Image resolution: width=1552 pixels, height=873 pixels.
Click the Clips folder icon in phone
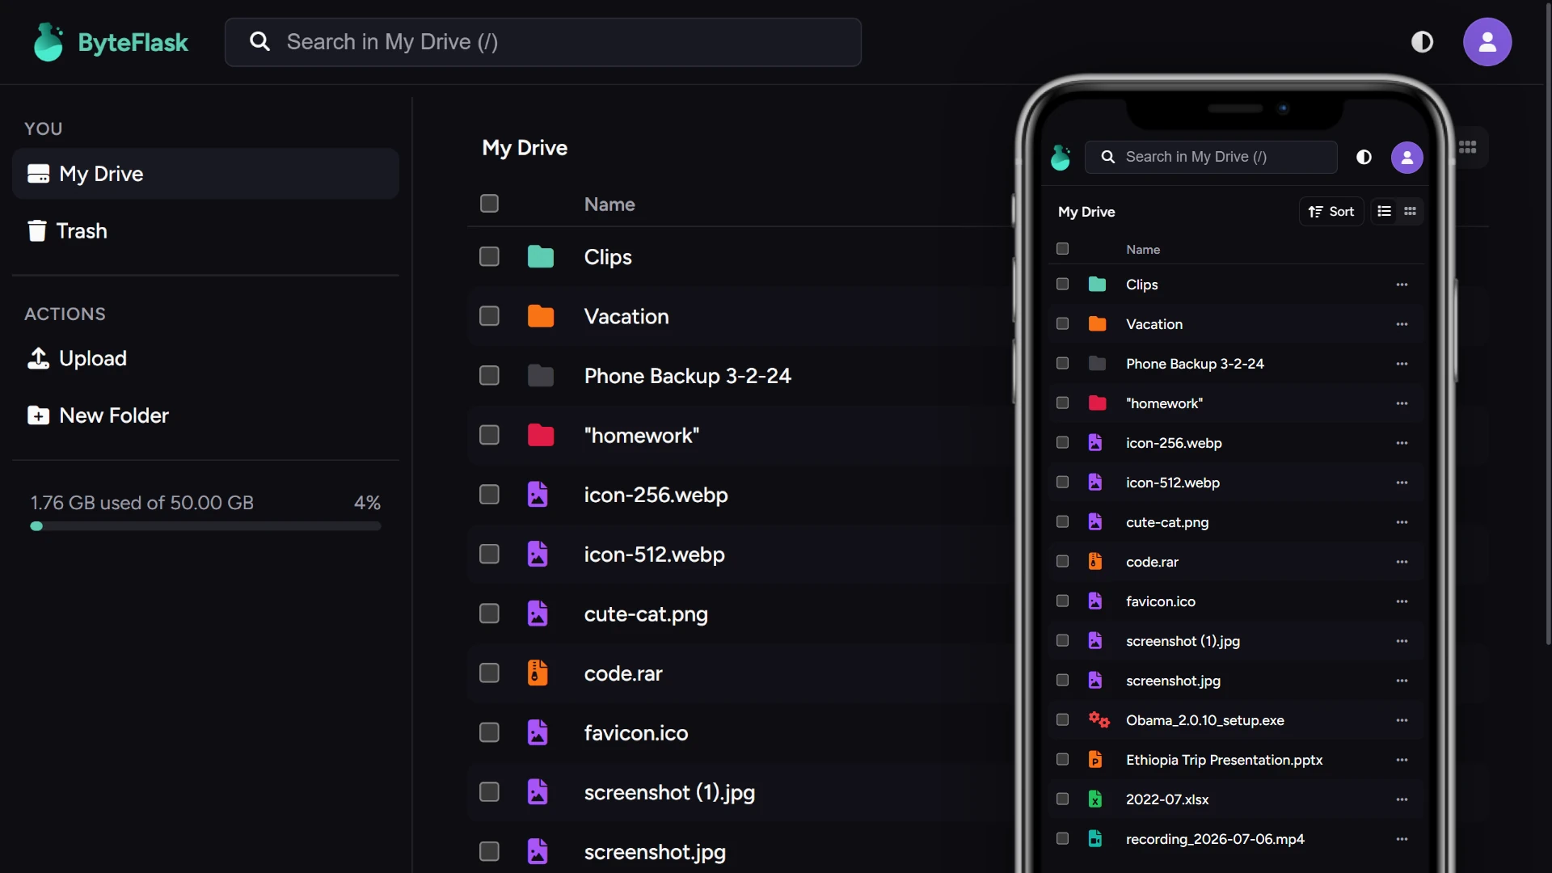pyautogui.click(x=1097, y=285)
